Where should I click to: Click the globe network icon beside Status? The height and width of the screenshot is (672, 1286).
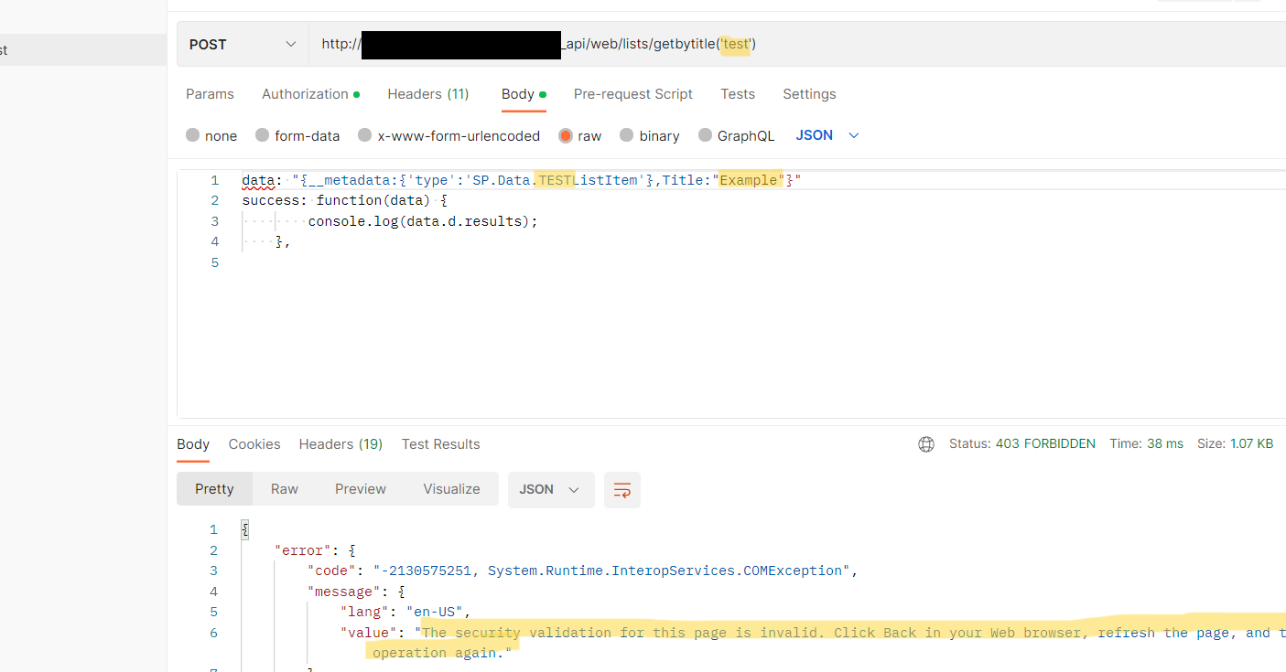click(926, 444)
